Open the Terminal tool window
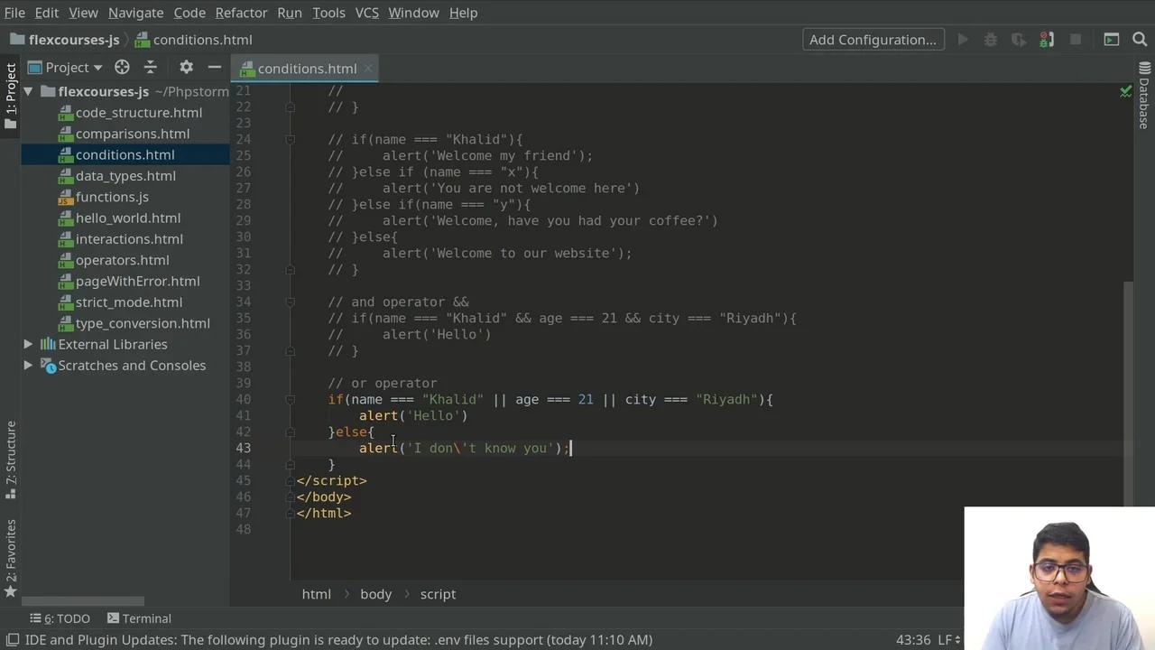This screenshot has height=650, width=1155. 139,618
